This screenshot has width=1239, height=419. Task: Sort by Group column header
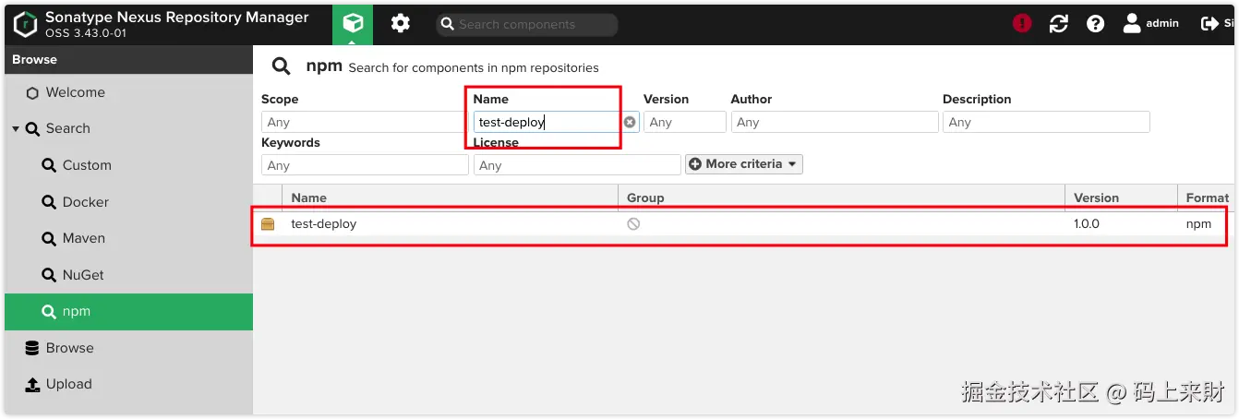(841, 198)
